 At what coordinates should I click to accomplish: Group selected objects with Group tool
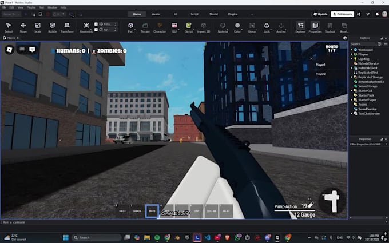click(252, 27)
